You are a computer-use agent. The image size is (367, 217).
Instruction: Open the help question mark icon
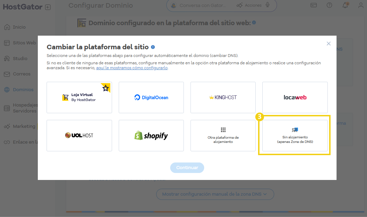pyautogui.click(x=329, y=5)
